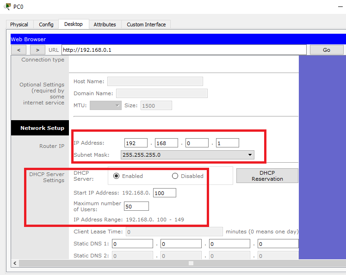
Task: Click the first Static DNS 2 octet
Action: [132, 256]
